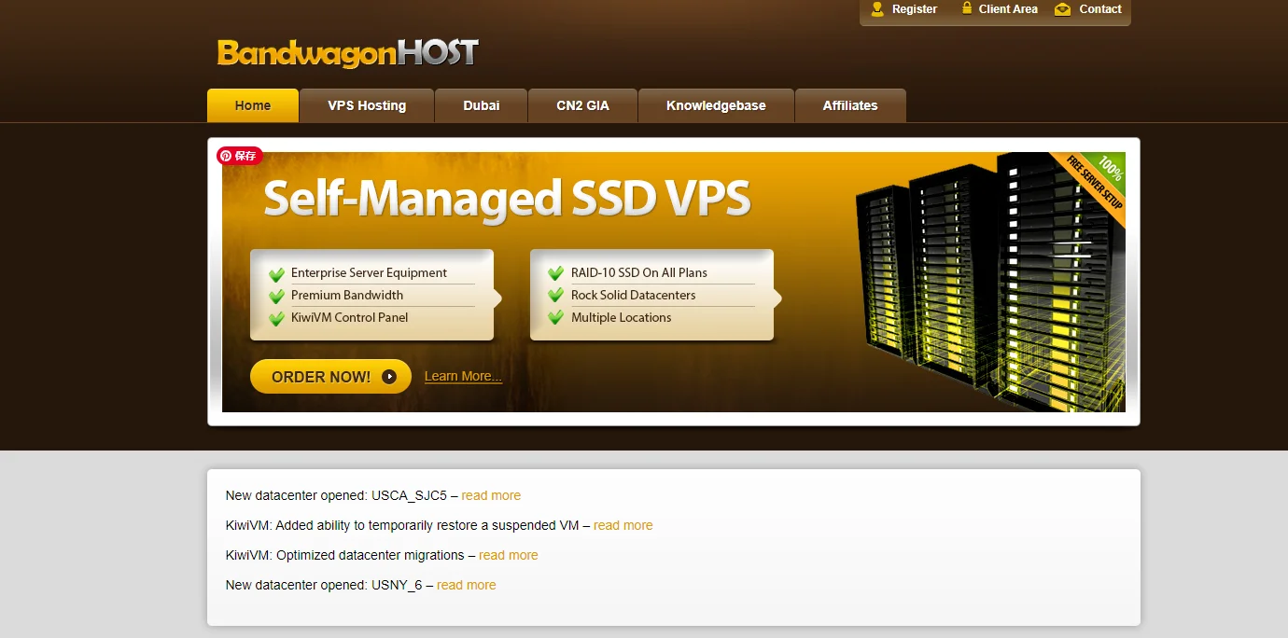Click the ORDER NOW! button
Screen dimensions: 1288x638
330,377
